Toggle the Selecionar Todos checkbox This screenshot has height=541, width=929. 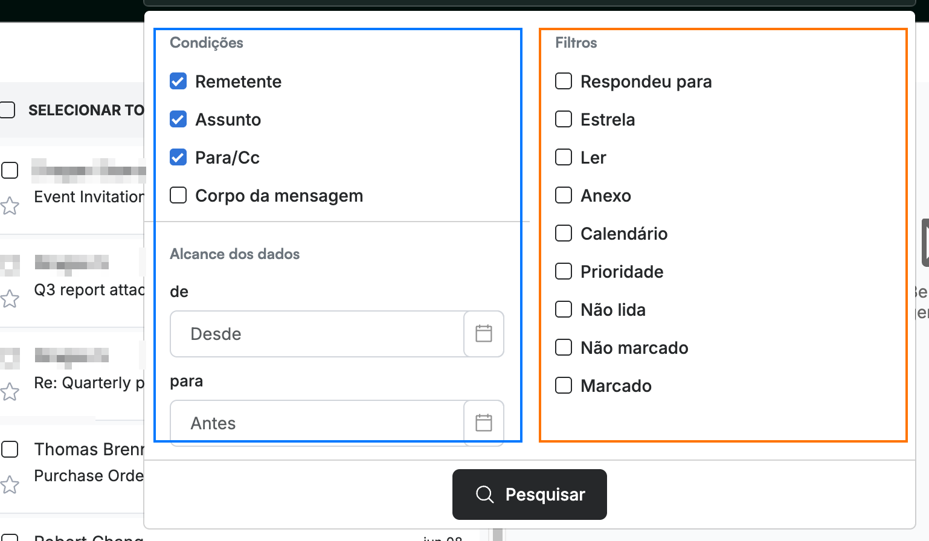tap(7, 110)
